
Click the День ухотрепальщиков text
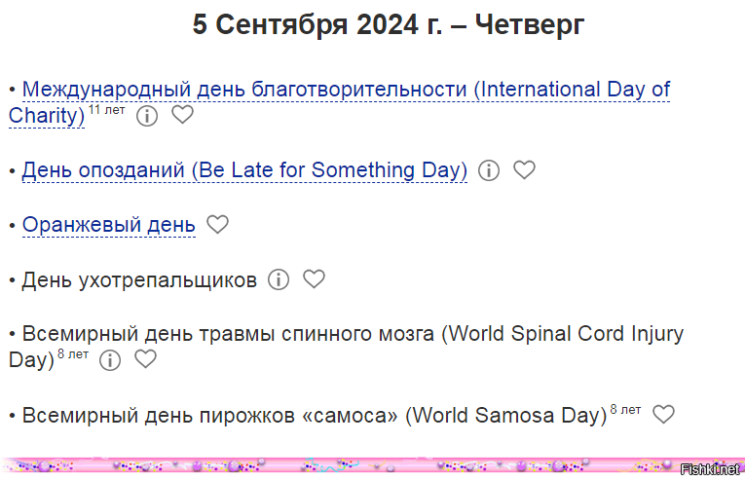[x=139, y=280]
